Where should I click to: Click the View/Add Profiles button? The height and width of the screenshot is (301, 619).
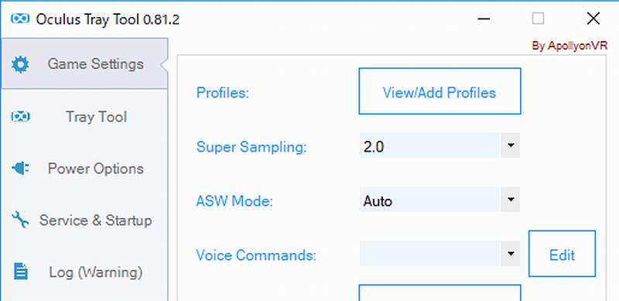[x=439, y=91]
